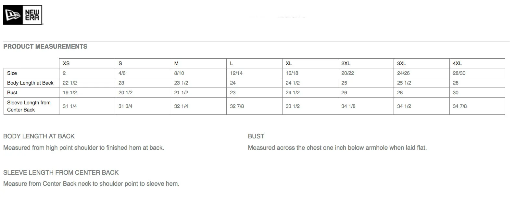The height and width of the screenshot is (200, 515).
Task: Click the 33 1/2 sleeve length cell
Action: coord(310,106)
